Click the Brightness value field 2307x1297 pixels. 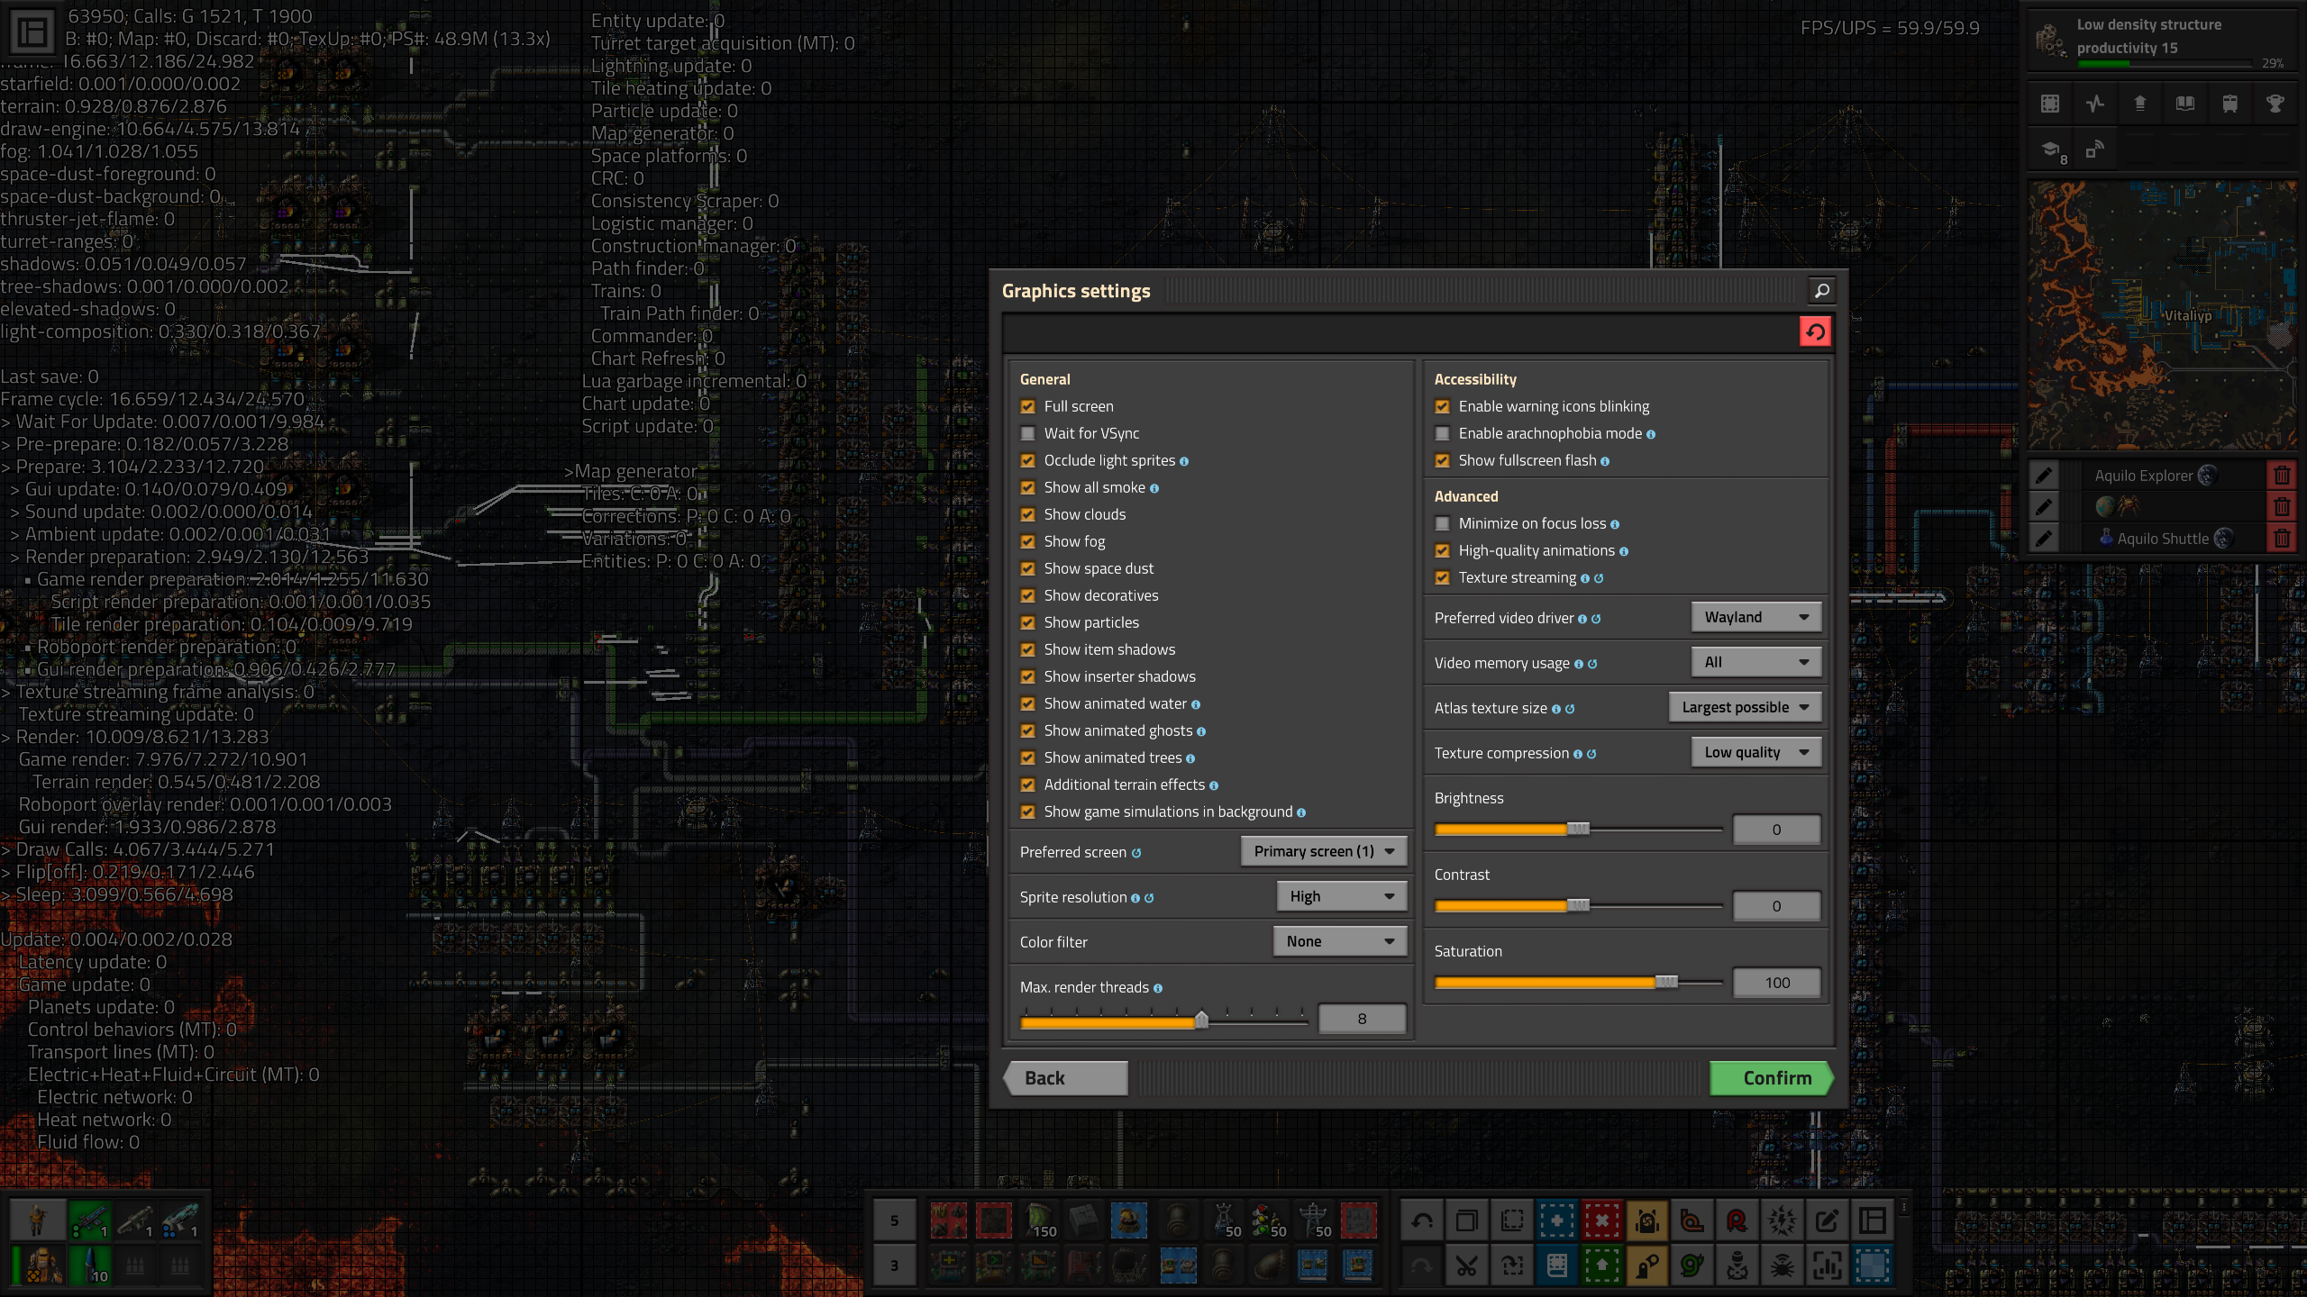tap(1777, 830)
